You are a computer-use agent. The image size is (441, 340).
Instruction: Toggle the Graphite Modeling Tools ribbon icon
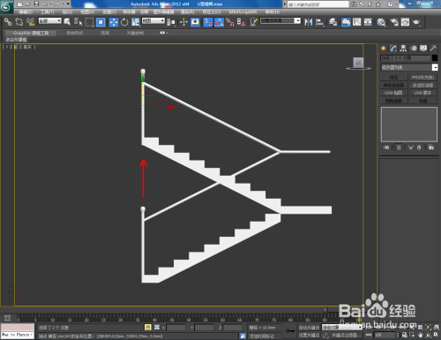[x=346, y=22]
